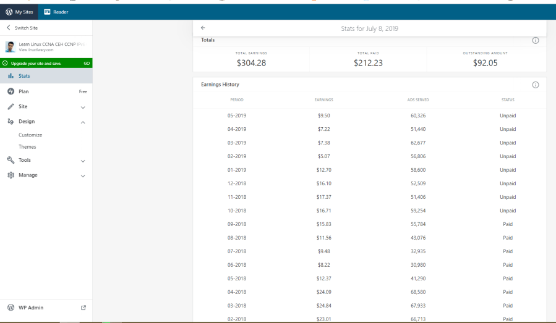Click the WordPress logo in My Sites
The width and height of the screenshot is (556, 323).
coord(9,12)
